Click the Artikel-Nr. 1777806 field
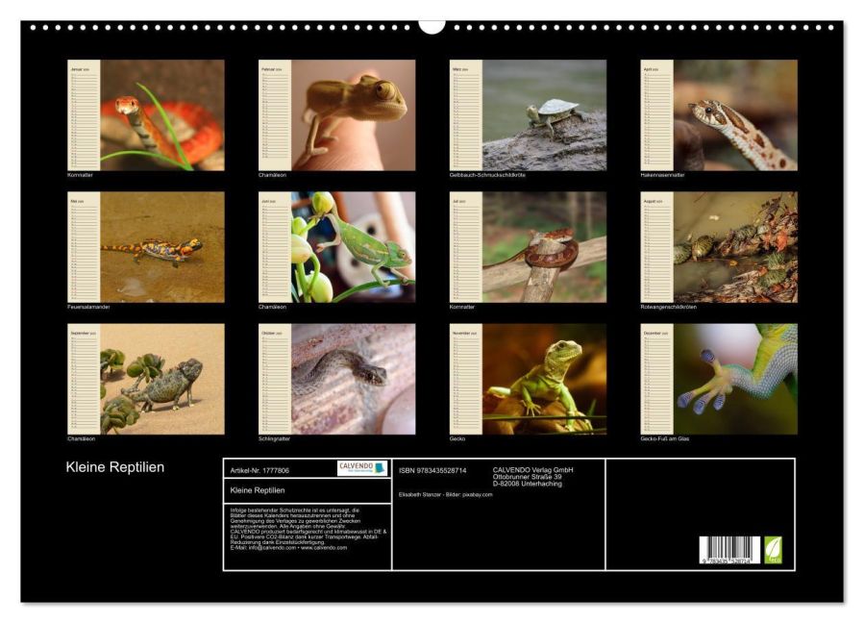864x623 pixels. pos(260,470)
